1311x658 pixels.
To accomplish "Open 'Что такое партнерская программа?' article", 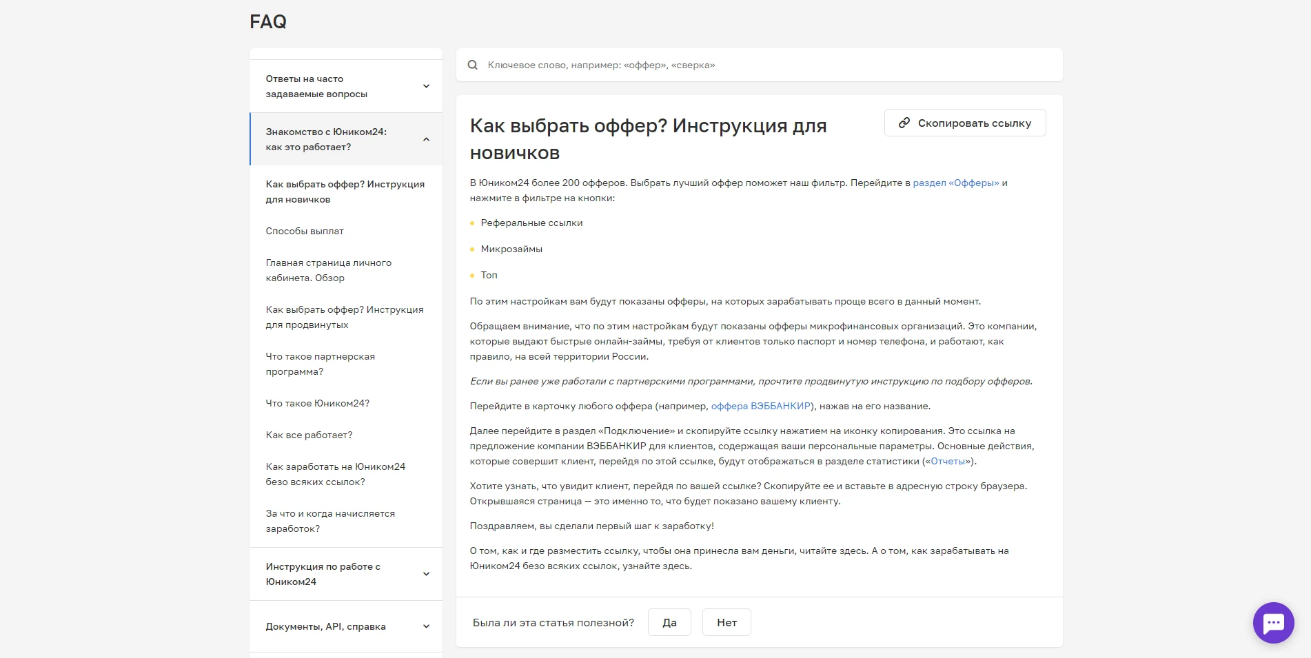I will click(x=321, y=364).
